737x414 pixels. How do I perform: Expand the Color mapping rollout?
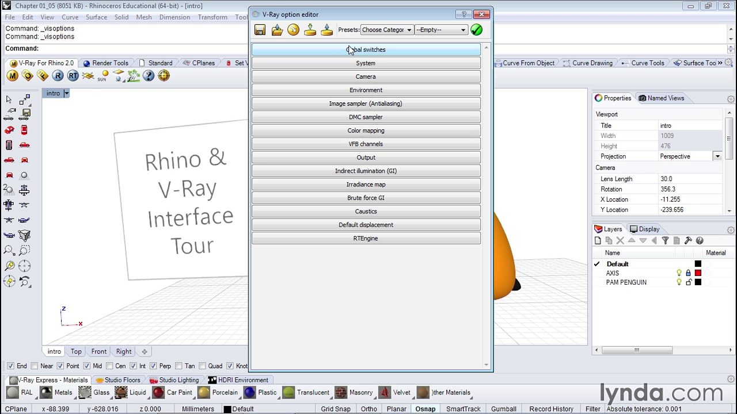pyautogui.click(x=366, y=131)
